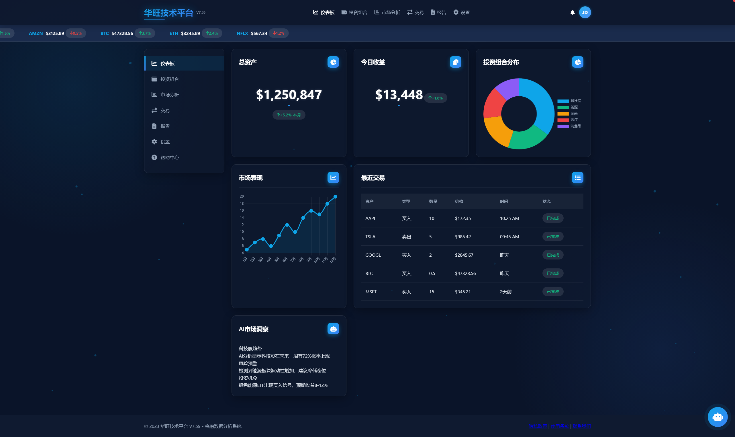Image resolution: width=735 pixels, height=437 pixels.
Task: Click the notification bell icon
Action: tap(572, 12)
